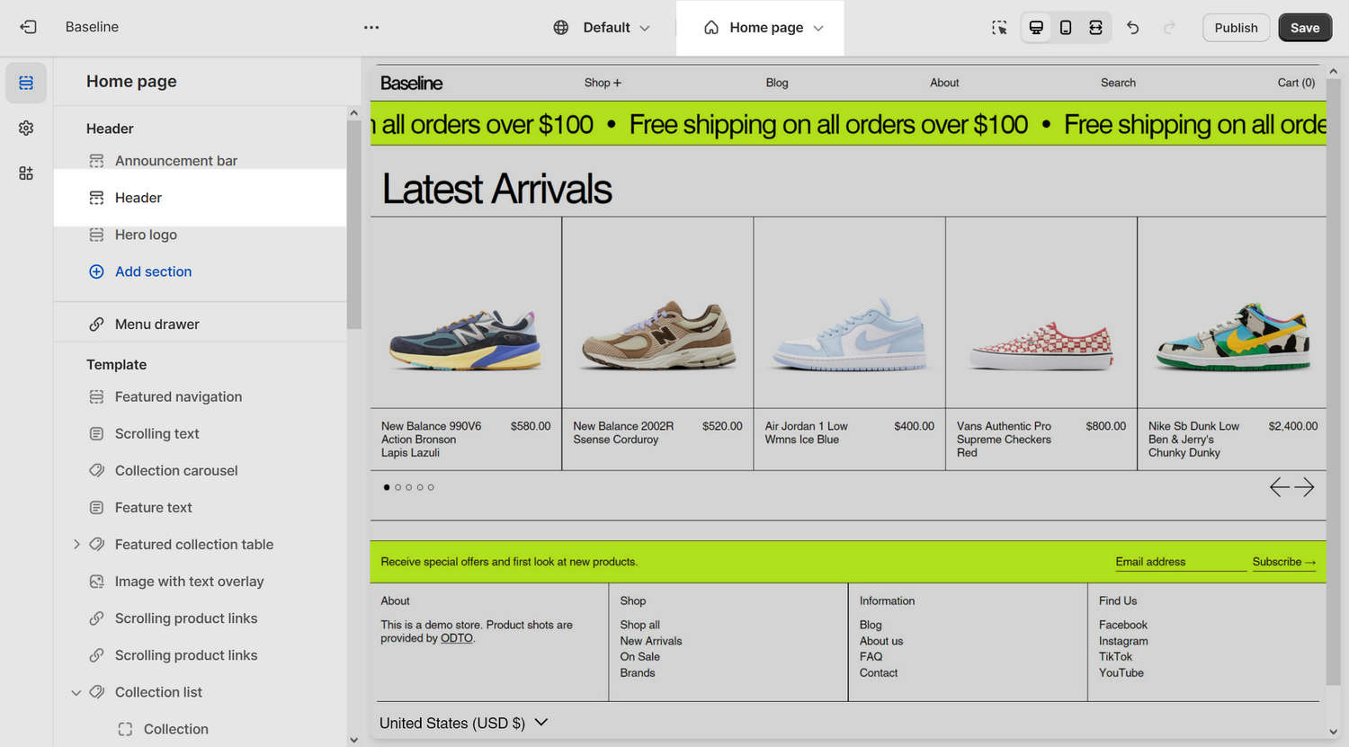Select the Sections sidebar icon
The image size is (1349, 747).
click(x=26, y=83)
